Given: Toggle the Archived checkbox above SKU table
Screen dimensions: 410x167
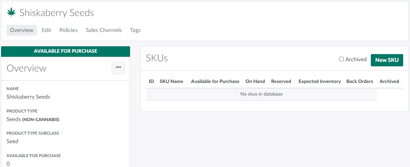Looking at the screenshot, I should [x=341, y=59].
